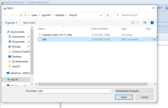Open Desktop in the sidebar

click(x=17, y=57)
